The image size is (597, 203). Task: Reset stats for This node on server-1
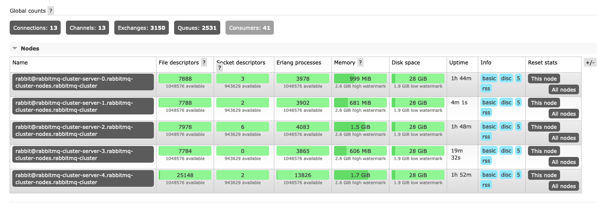(544, 103)
